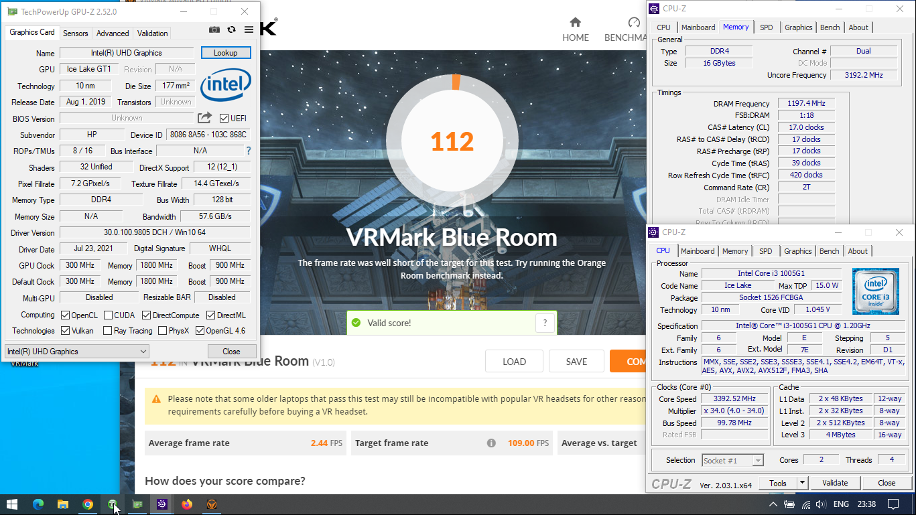Open the Windows Start menu
Image resolution: width=916 pixels, height=515 pixels.
click(12, 504)
